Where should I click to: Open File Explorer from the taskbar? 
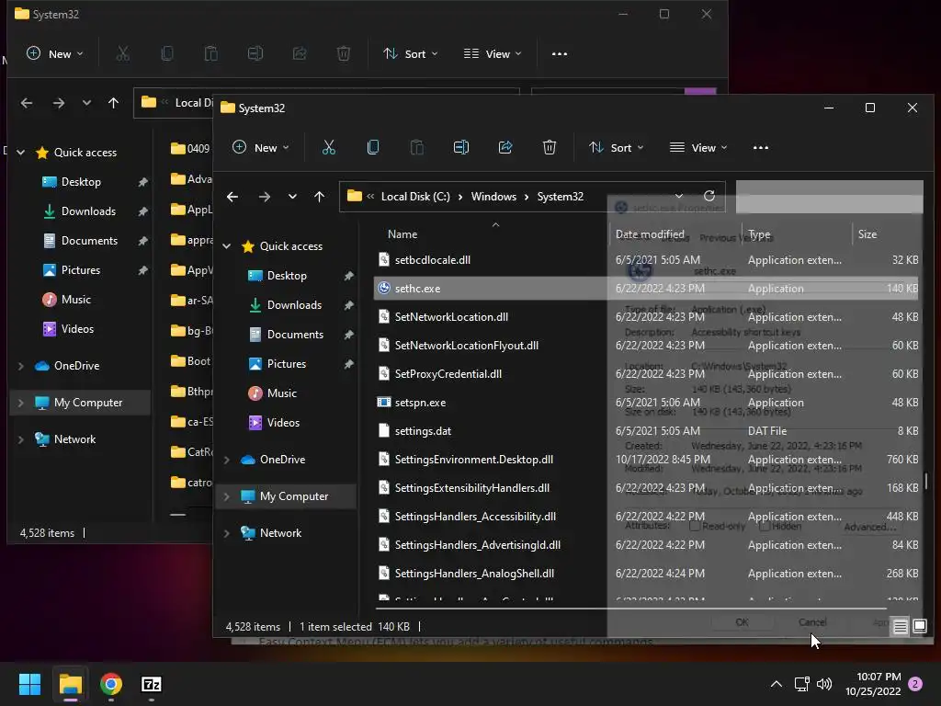(x=70, y=684)
